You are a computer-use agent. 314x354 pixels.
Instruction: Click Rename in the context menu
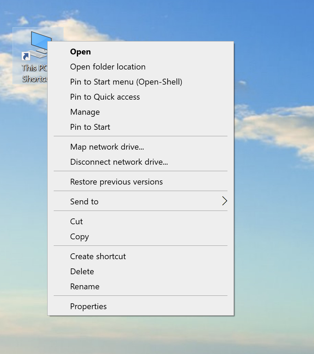click(x=84, y=287)
